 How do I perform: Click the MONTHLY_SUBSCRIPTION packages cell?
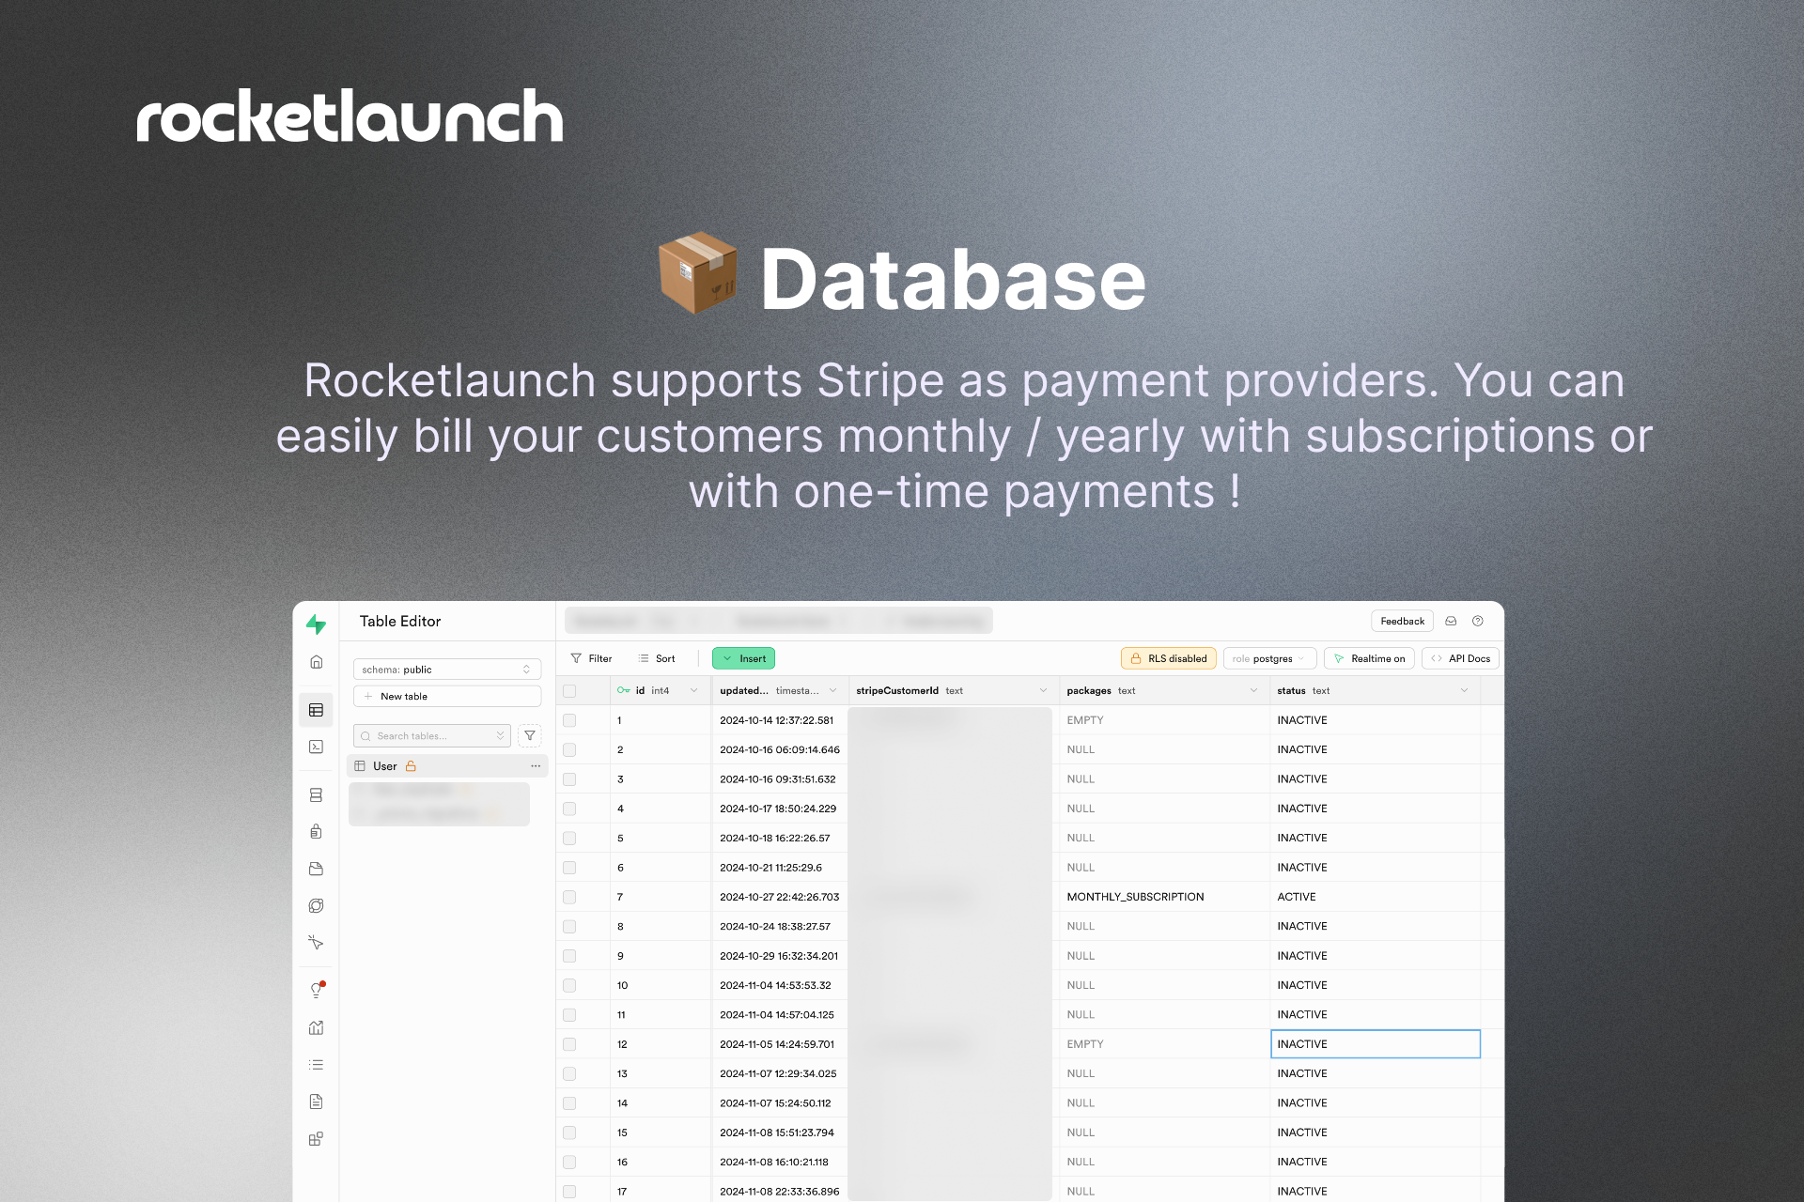[1165, 897]
